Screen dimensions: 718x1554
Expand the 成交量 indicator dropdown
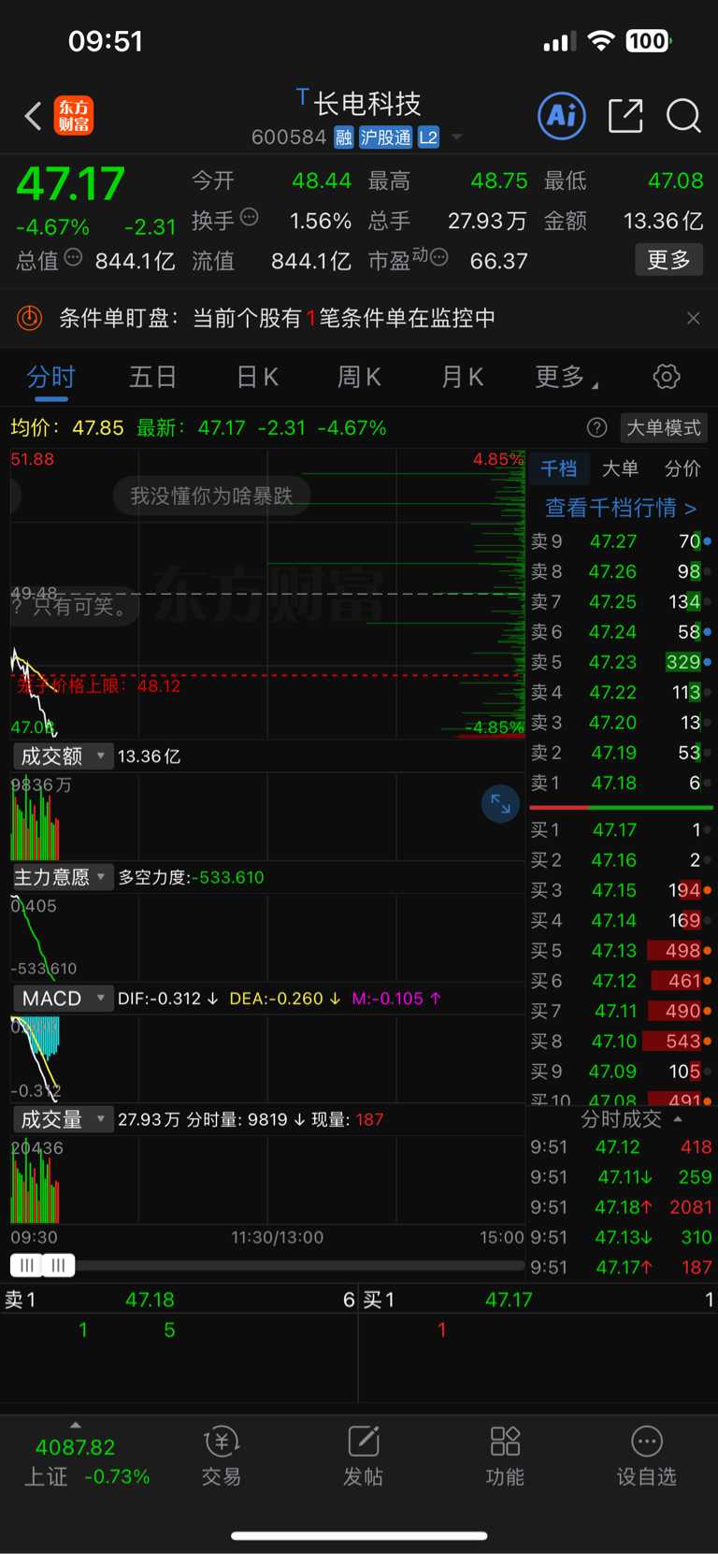pos(63,1119)
